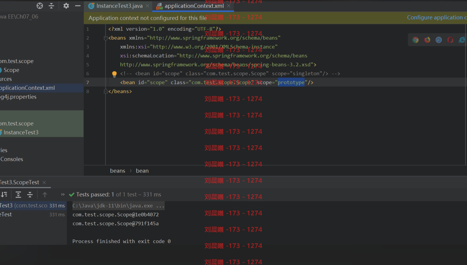The width and height of the screenshot is (467, 265).
Task: Open preview in Chrome browser icon
Action: 415,40
